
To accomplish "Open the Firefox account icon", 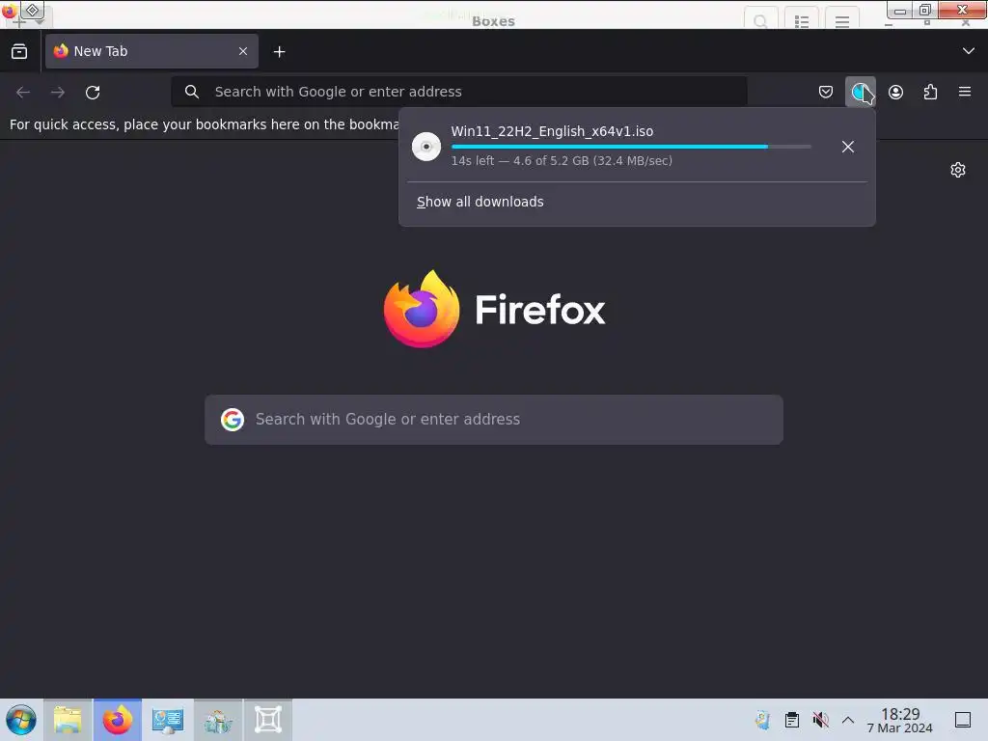I will point(895,92).
